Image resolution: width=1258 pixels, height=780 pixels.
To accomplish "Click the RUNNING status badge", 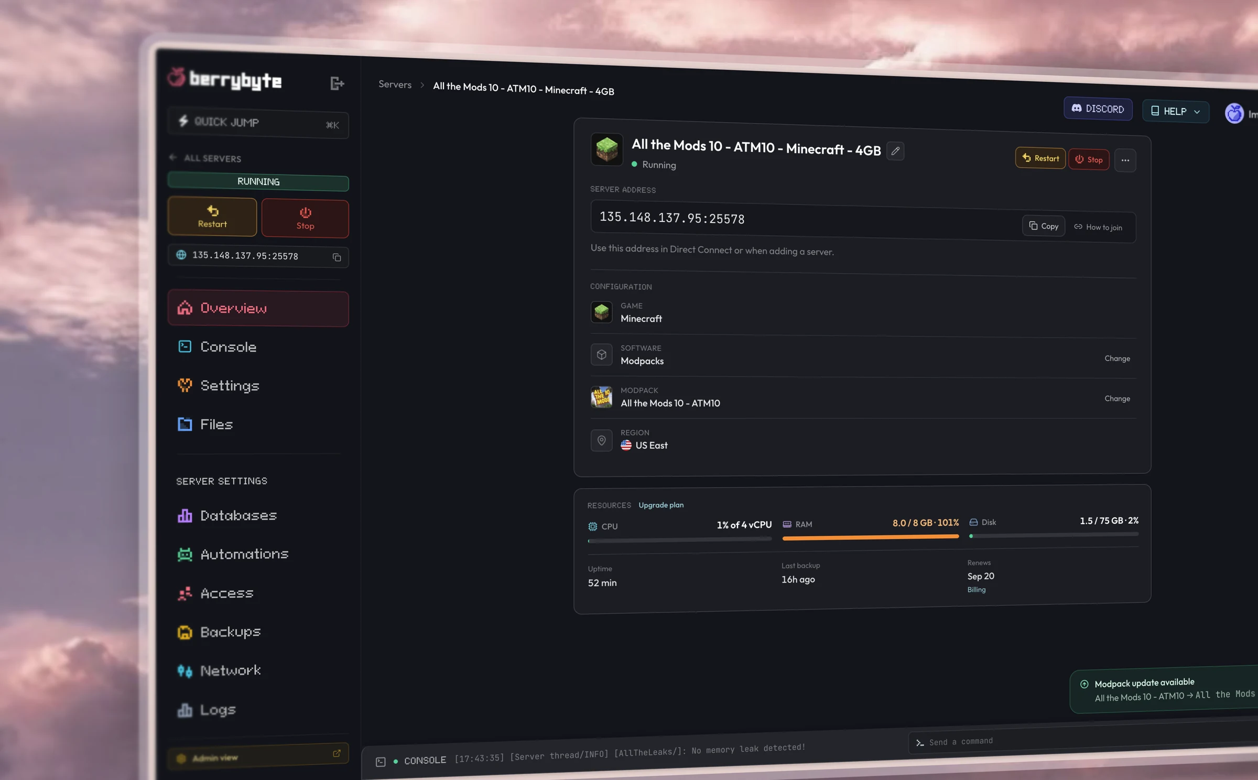I will point(258,181).
